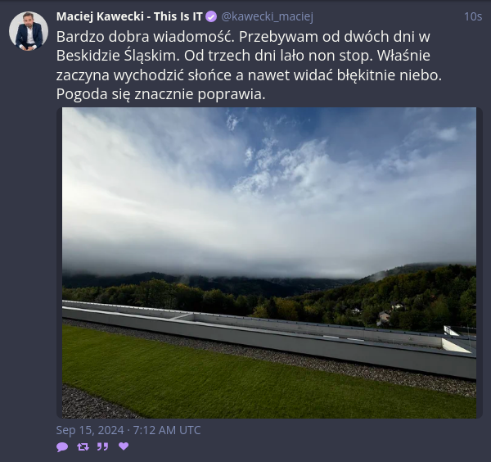Viewport: 491px width, 462px height.
Task: Click the verified checkmark badge
Action: (x=211, y=16)
